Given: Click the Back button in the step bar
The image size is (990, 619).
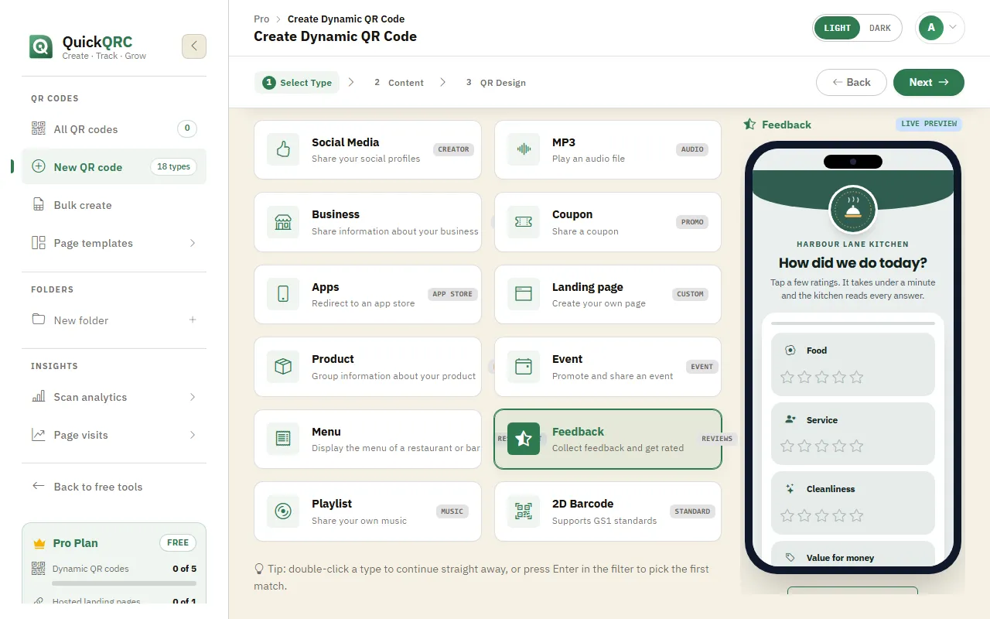Looking at the screenshot, I should coord(852,82).
